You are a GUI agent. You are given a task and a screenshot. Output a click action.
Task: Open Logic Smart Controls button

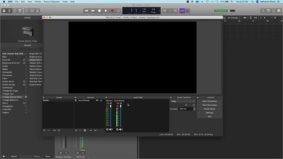pos(27,11)
